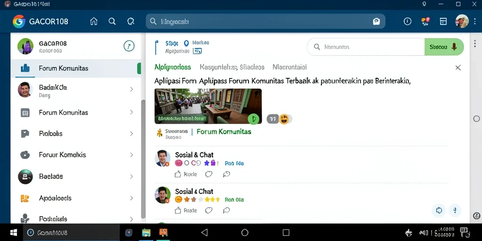The image size is (482, 241).
Task: Click the heart icon under first Sosial & Chat
Action: click(x=209, y=174)
